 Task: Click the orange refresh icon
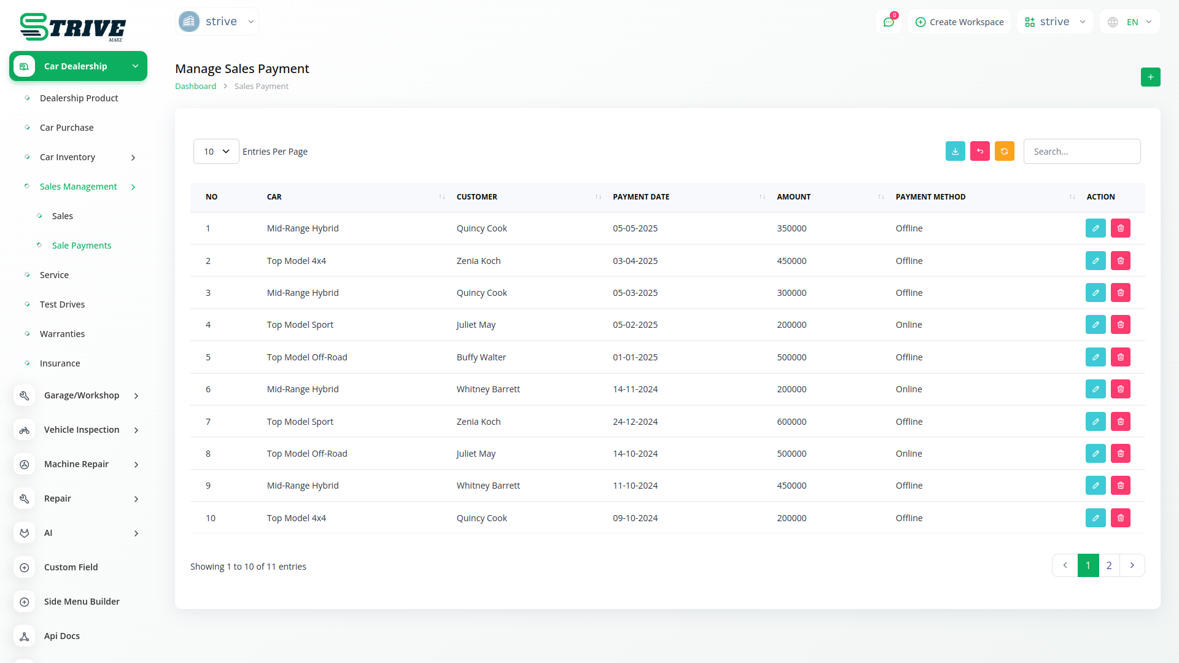[1004, 151]
